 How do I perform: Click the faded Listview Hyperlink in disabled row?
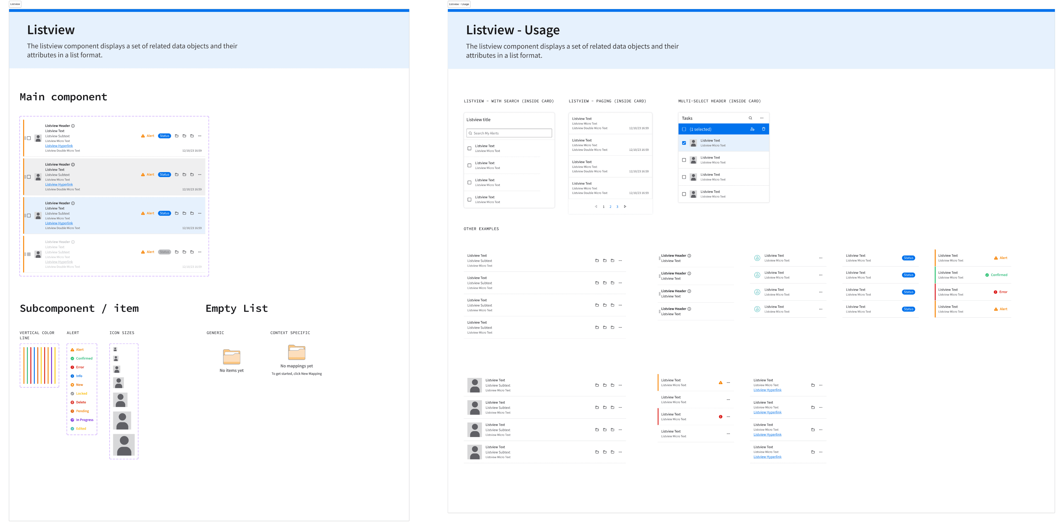coord(59,262)
